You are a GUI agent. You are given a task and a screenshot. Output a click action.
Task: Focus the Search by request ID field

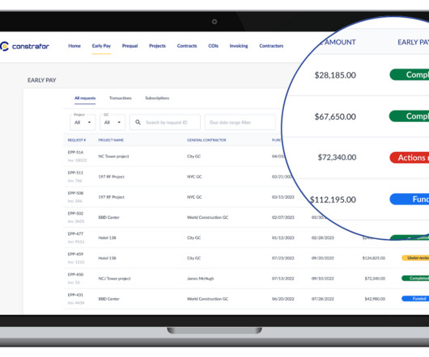click(x=165, y=122)
